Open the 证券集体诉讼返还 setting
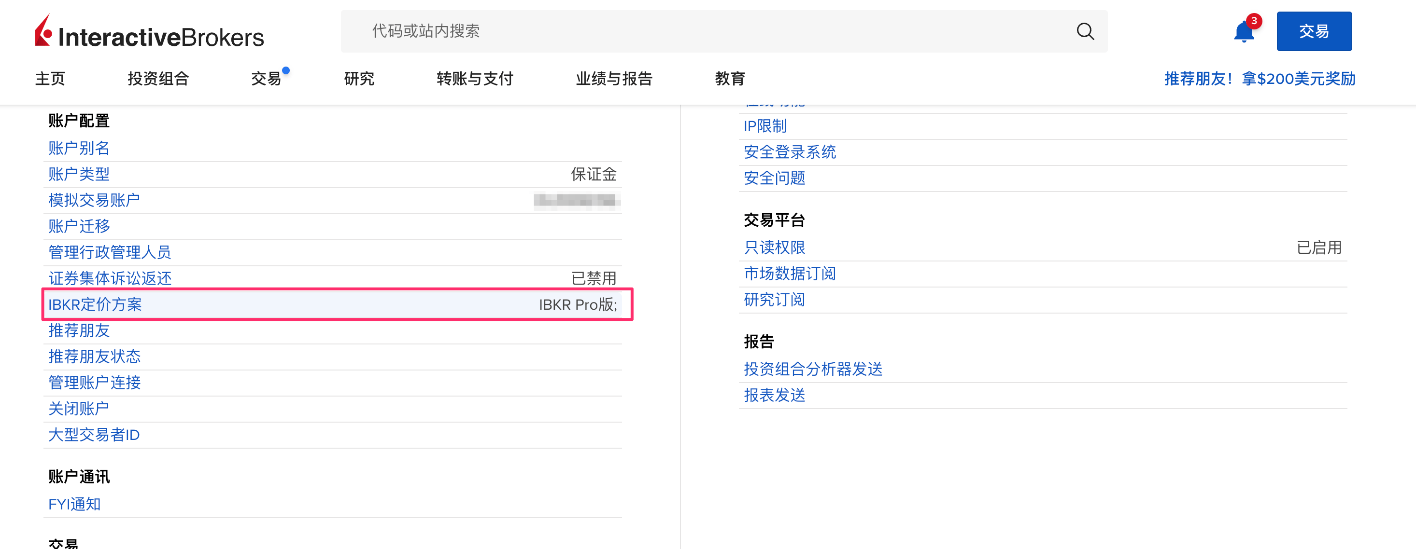Screen dimensions: 1416x549 pos(110,278)
